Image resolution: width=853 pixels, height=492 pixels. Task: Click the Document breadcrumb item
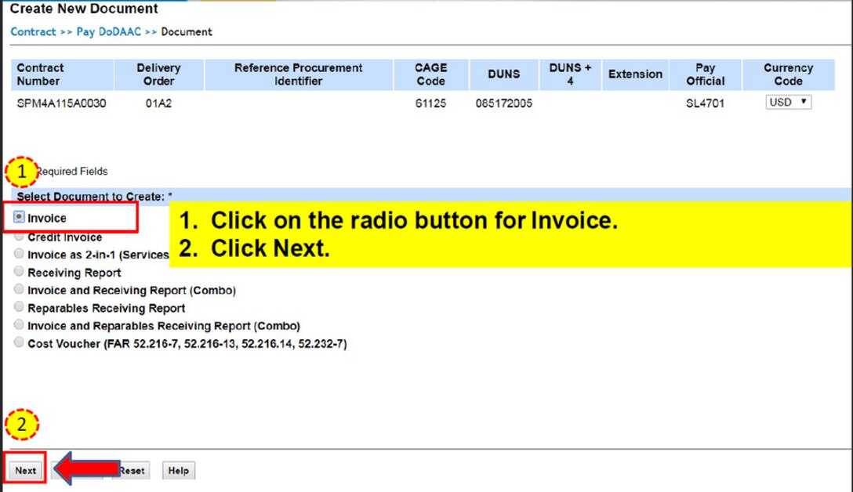coord(187,32)
